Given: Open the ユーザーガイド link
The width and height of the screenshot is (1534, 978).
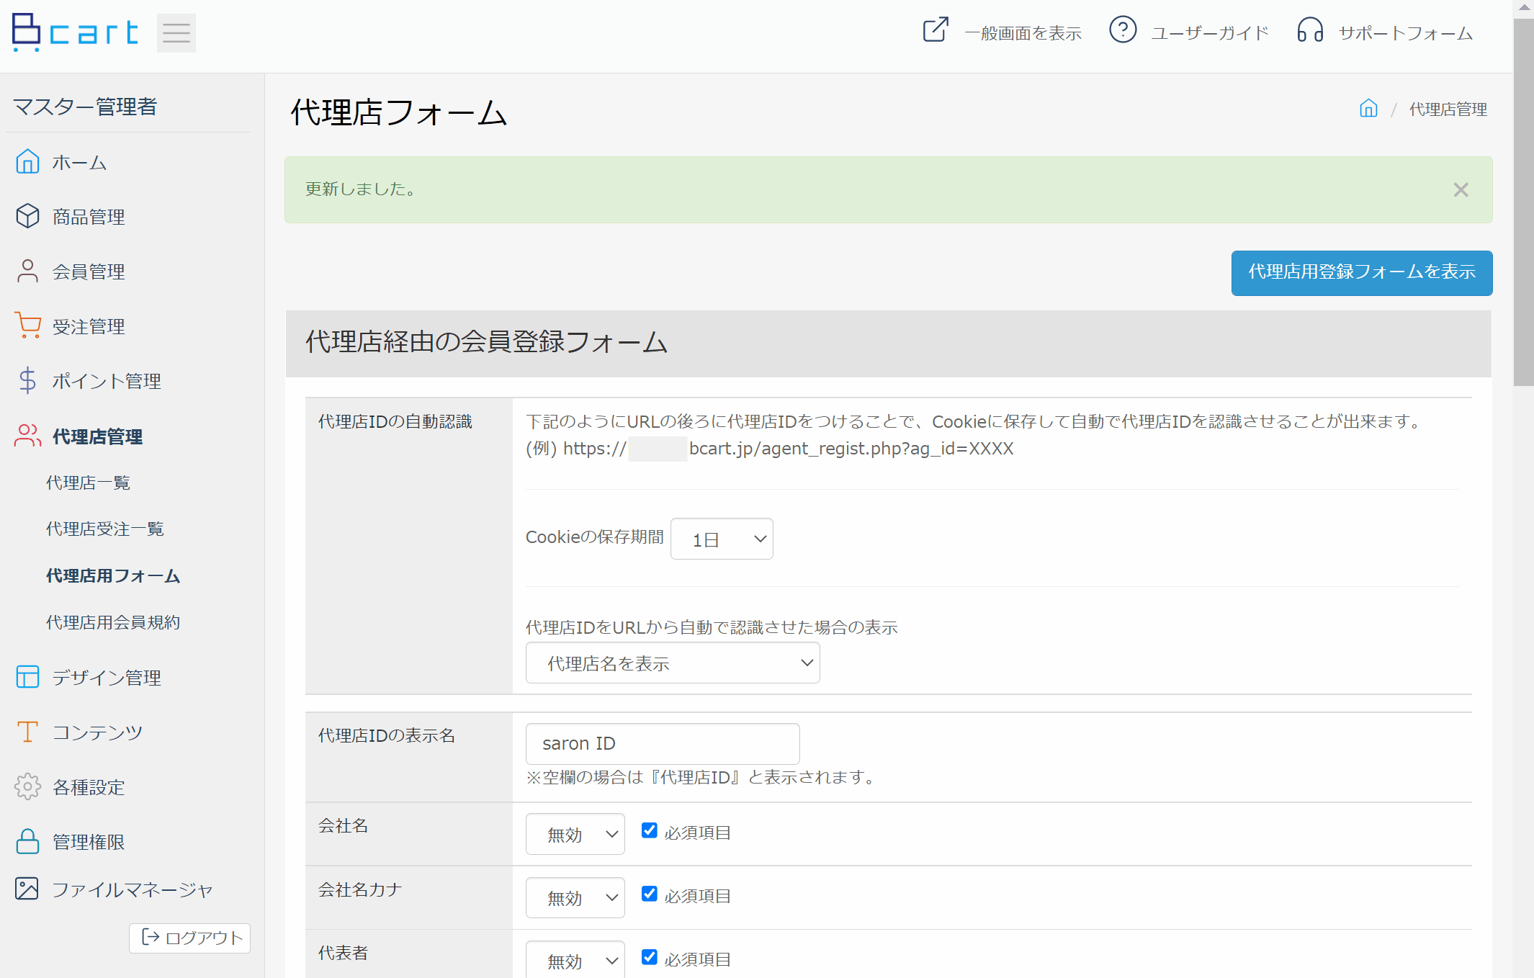Looking at the screenshot, I should pos(1210,33).
